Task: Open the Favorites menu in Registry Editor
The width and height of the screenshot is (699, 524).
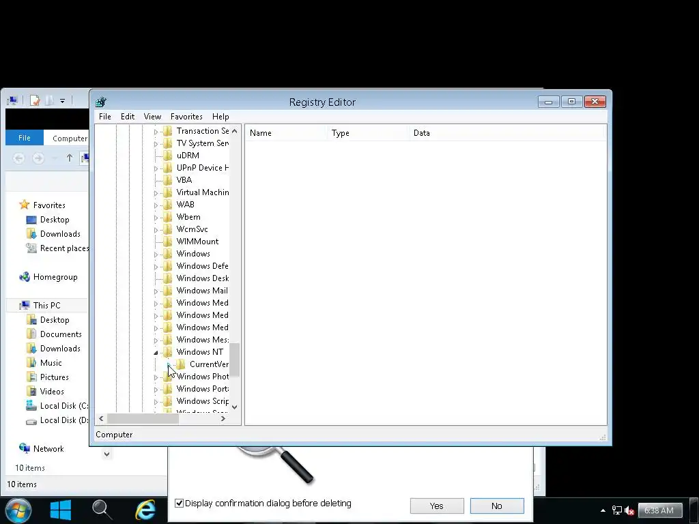Action: point(186,116)
